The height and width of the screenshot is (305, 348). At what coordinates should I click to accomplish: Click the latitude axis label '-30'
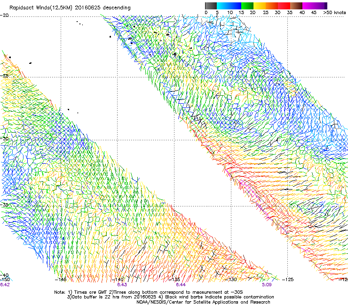[x=4, y=138]
